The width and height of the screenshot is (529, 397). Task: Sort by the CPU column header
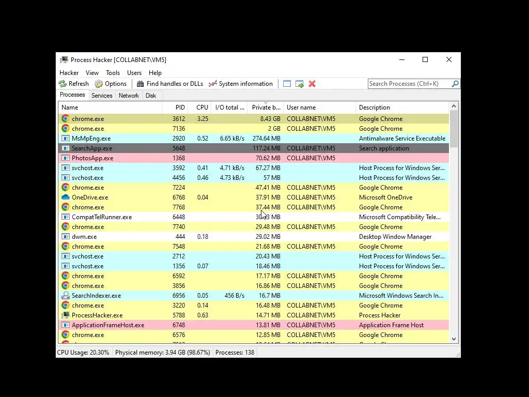(x=200, y=108)
